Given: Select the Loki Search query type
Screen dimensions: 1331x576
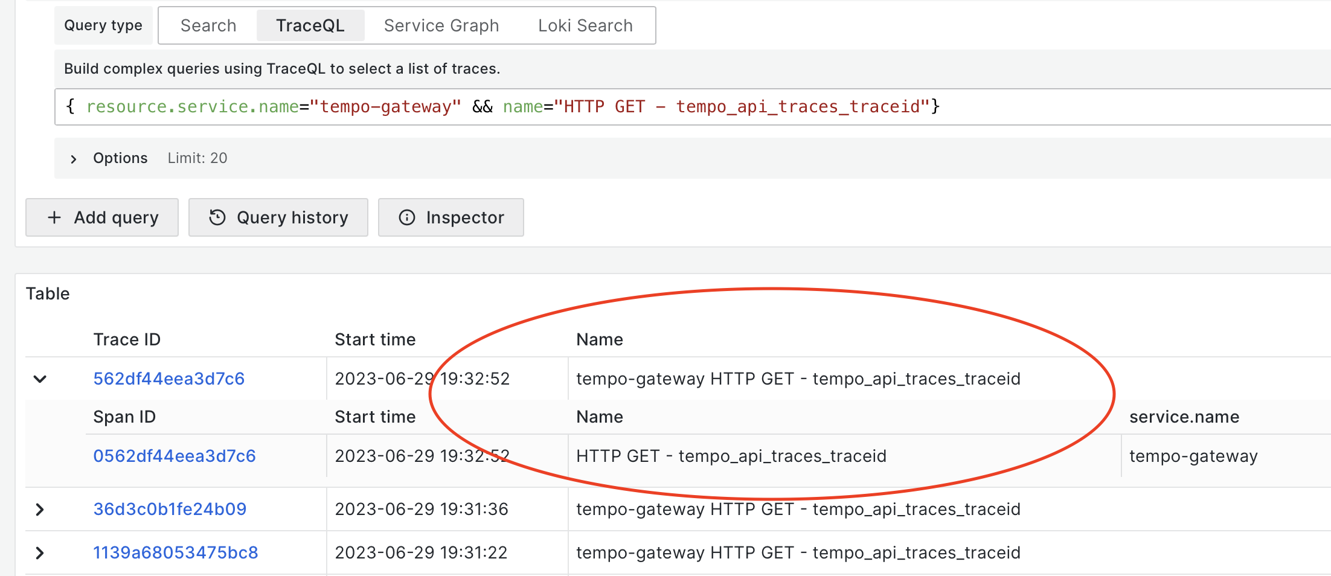Looking at the screenshot, I should [584, 25].
